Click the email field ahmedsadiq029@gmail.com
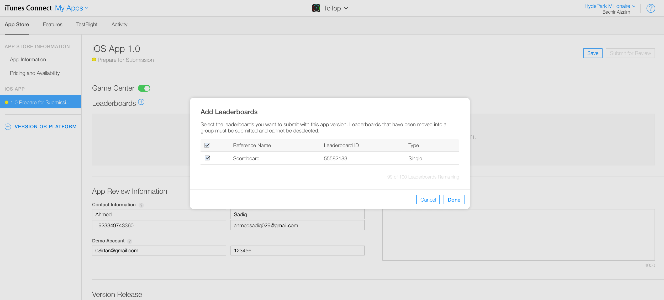Screen dimensions: 664x300 tap(297, 225)
